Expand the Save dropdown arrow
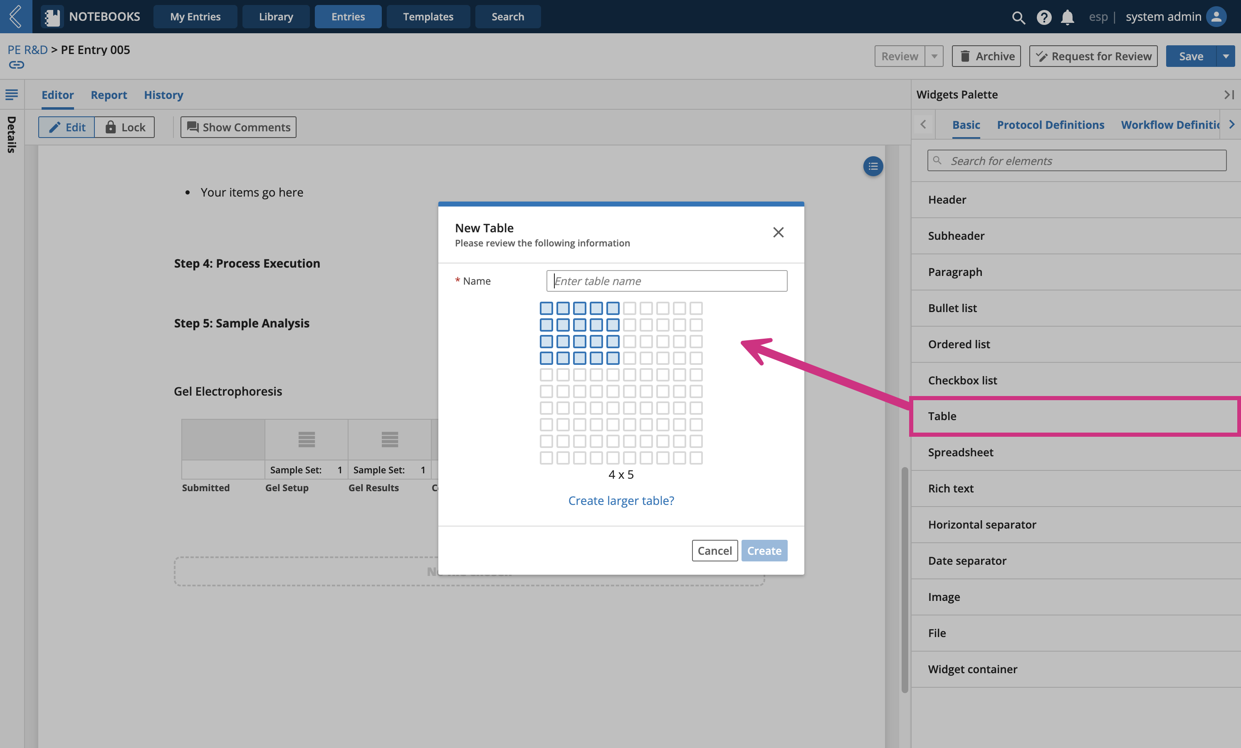 point(1226,56)
